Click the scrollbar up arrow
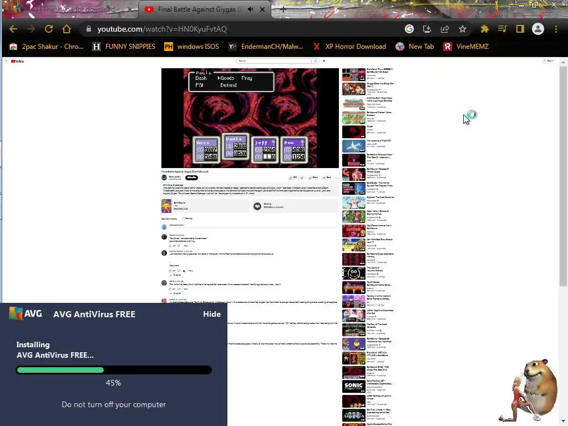The image size is (568, 426). 563,62
